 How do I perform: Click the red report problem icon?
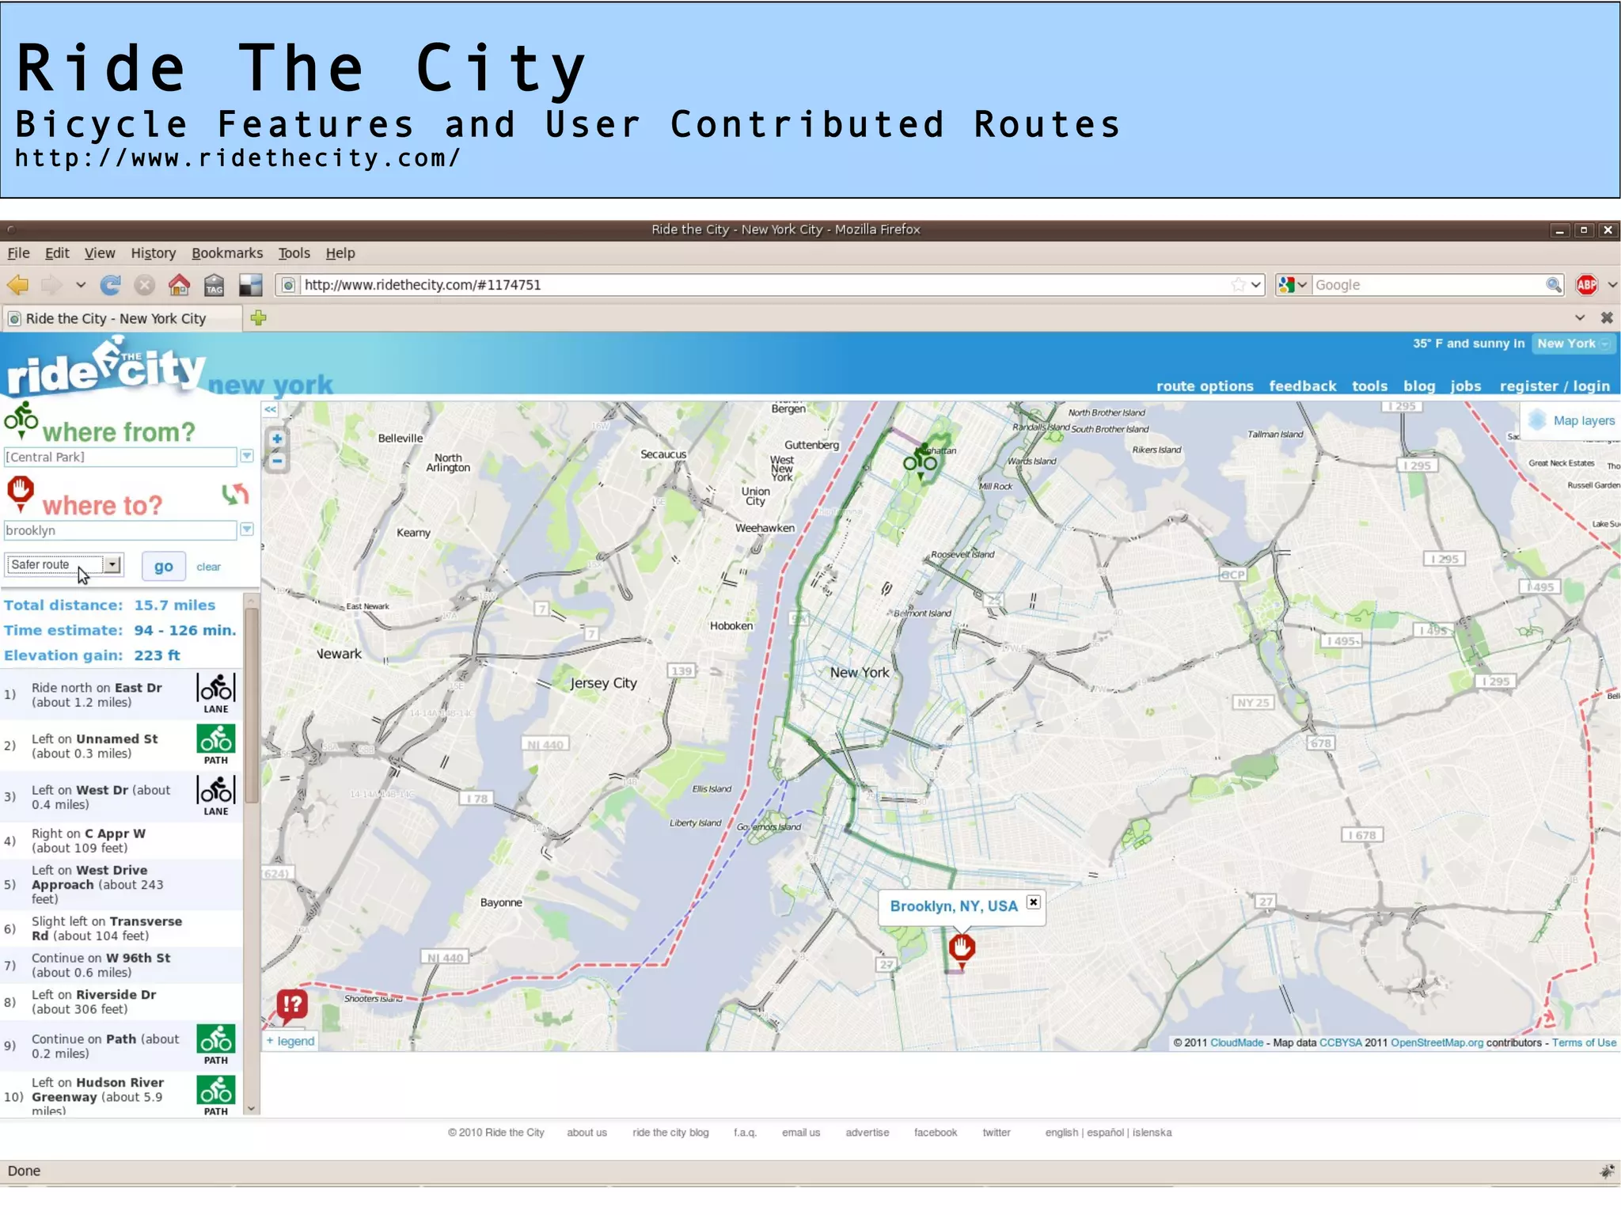pyautogui.click(x=292, y=1006)
